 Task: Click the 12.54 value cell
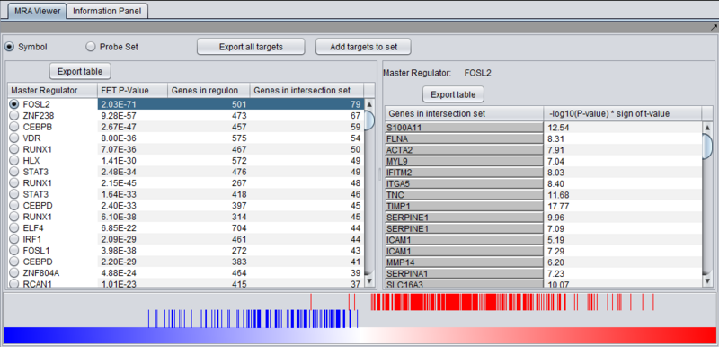coord(623,128)
